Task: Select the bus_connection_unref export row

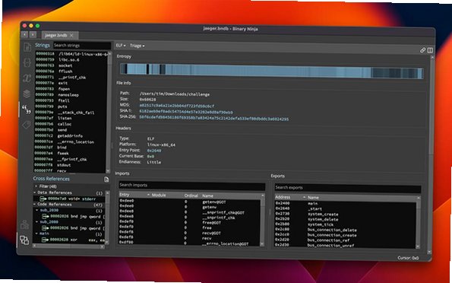Action: click(x=346, y=245)
